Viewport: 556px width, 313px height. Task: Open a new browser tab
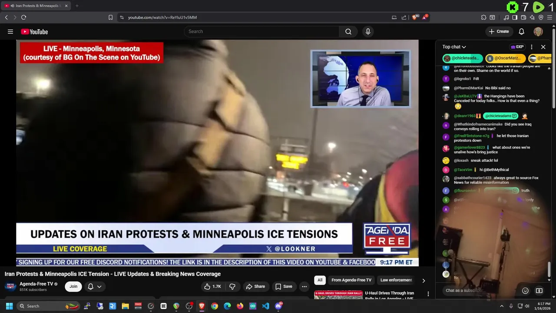(77, 6)
